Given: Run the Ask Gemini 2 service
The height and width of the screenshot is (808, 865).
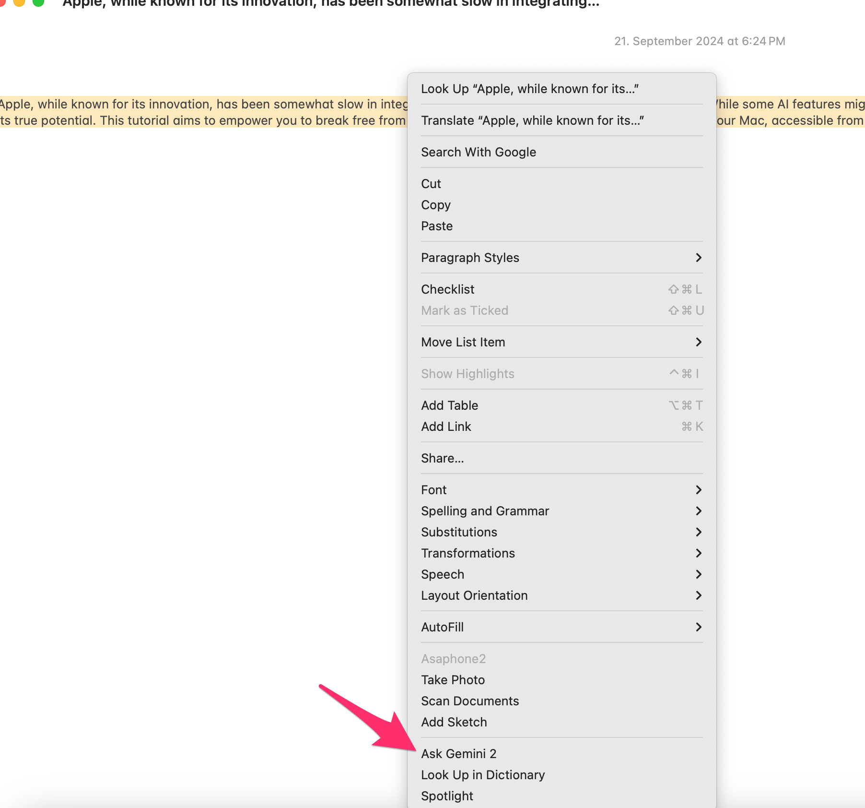Looking at the screenshot, I should [561, 754].
